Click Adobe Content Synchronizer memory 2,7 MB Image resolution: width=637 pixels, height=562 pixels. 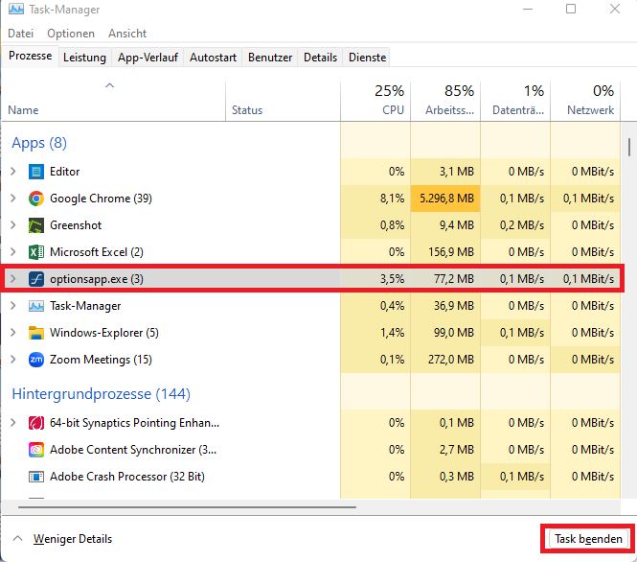457,450
